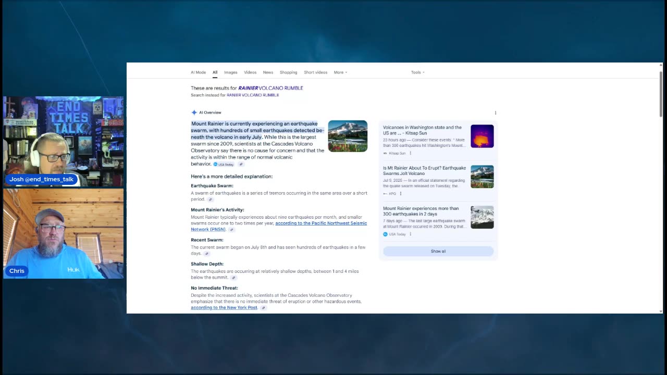
Task: Click the Josh @end_times_talk name label
Action: [x=41, y=179]
